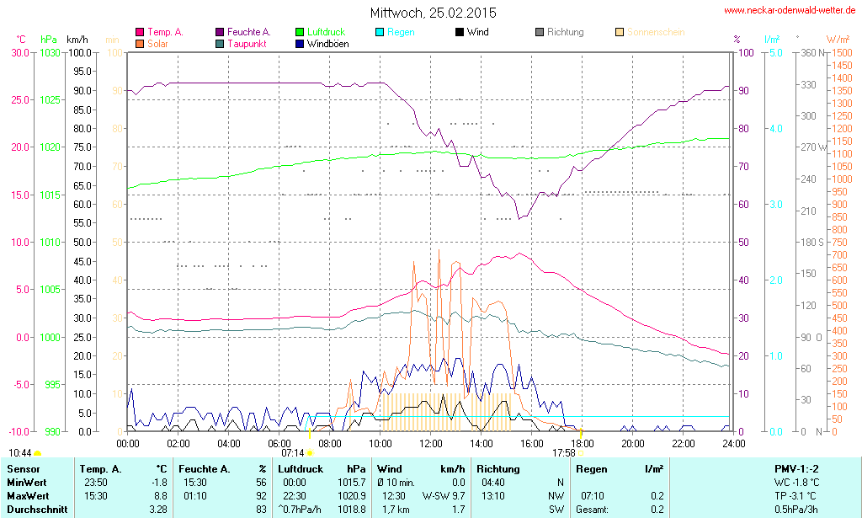Click the Sonnenschein legend swatch
This screenshot has width=862, height=518.
click(x=620, y=32)
